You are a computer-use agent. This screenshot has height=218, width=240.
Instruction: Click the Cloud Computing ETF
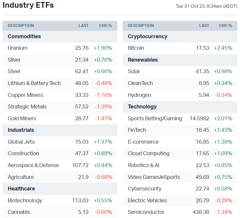click(x=148, y=153)
